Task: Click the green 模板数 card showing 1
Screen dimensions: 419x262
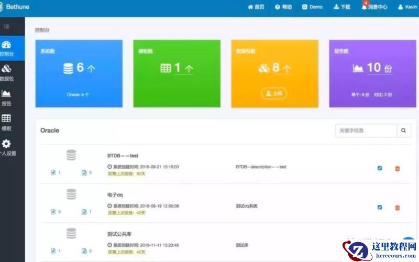Action: pyautogui.click(x=177, y=73)
